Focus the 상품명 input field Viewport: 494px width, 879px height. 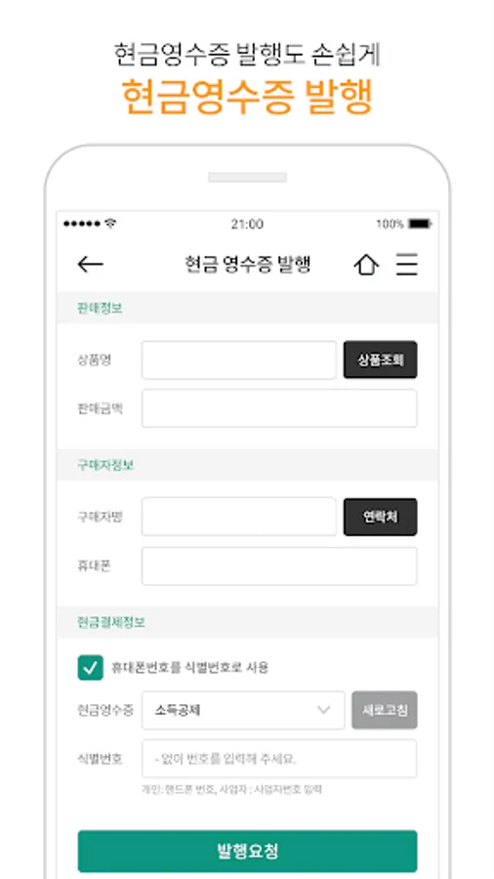point(239,359)
